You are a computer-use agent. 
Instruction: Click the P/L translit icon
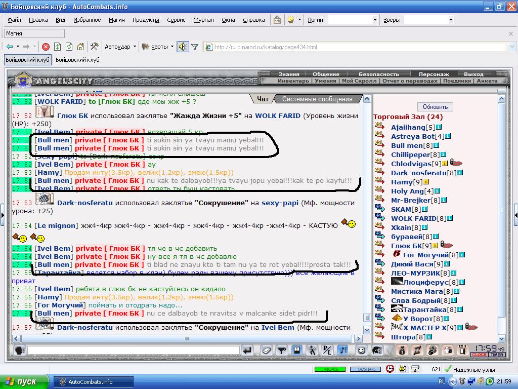pyautogui.click(x=327, y=351)
